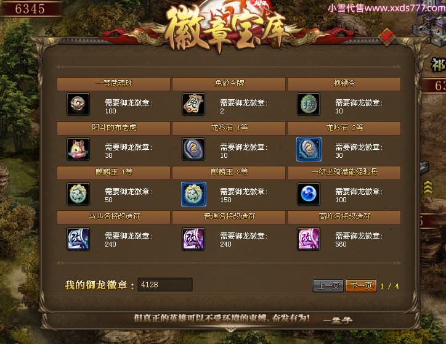Choose the 马匹名将改造符 icon
Screen dimensions: 446x344
(78, 239)
